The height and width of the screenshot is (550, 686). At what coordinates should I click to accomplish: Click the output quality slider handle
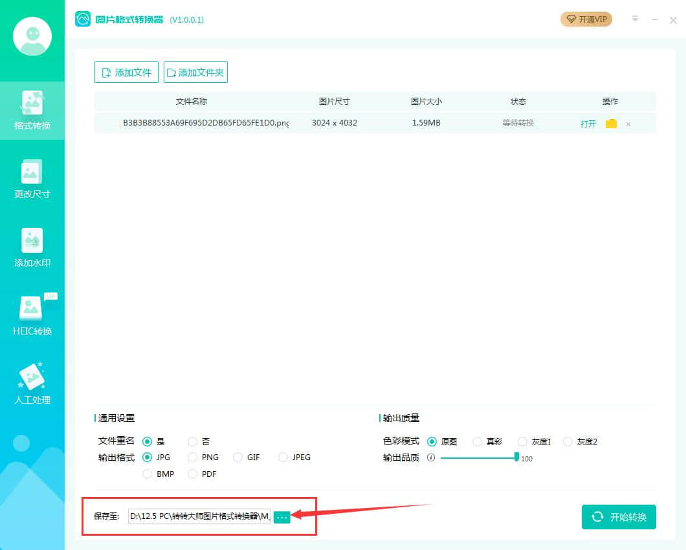click(516, 457)
